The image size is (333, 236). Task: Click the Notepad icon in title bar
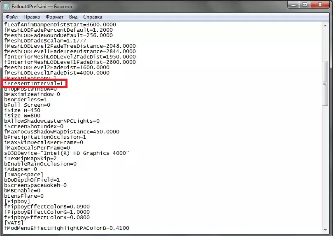pyautogui.click(x=7, y=6)
